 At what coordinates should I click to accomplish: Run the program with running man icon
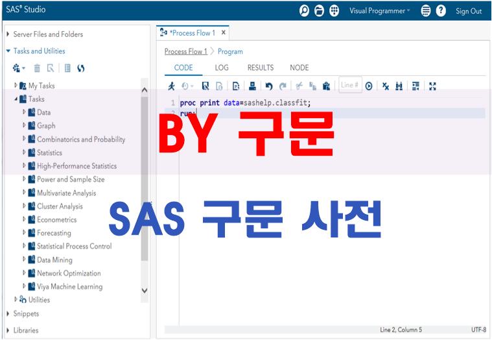coord(171,86)
